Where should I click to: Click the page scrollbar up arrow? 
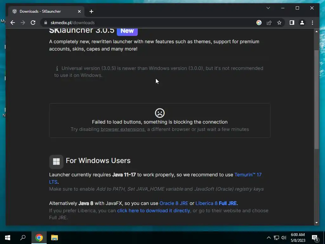316,31
